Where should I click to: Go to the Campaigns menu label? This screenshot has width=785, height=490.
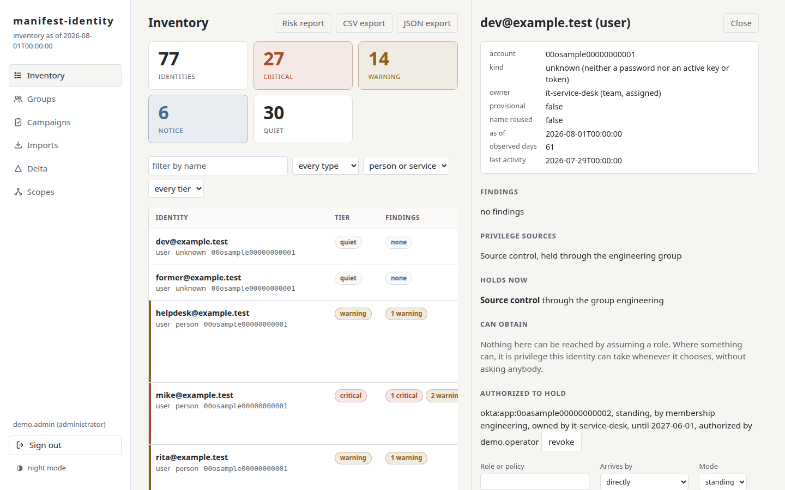point(49,122)
